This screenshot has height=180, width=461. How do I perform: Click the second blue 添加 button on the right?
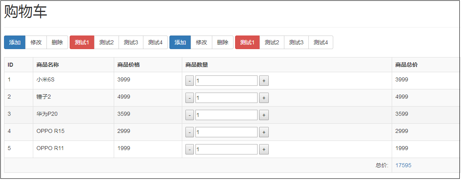pyautogui.click(x=180, y=42)
